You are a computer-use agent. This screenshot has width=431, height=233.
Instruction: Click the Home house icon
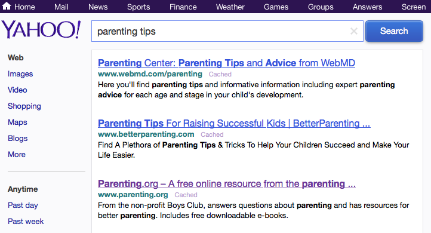pos(7,6)
